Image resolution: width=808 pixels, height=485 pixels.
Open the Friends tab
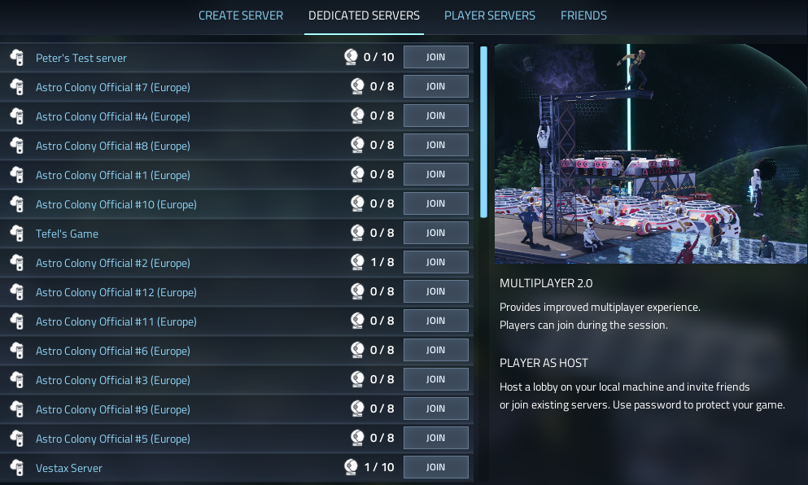pyautogui.click(x=583, y=15)
